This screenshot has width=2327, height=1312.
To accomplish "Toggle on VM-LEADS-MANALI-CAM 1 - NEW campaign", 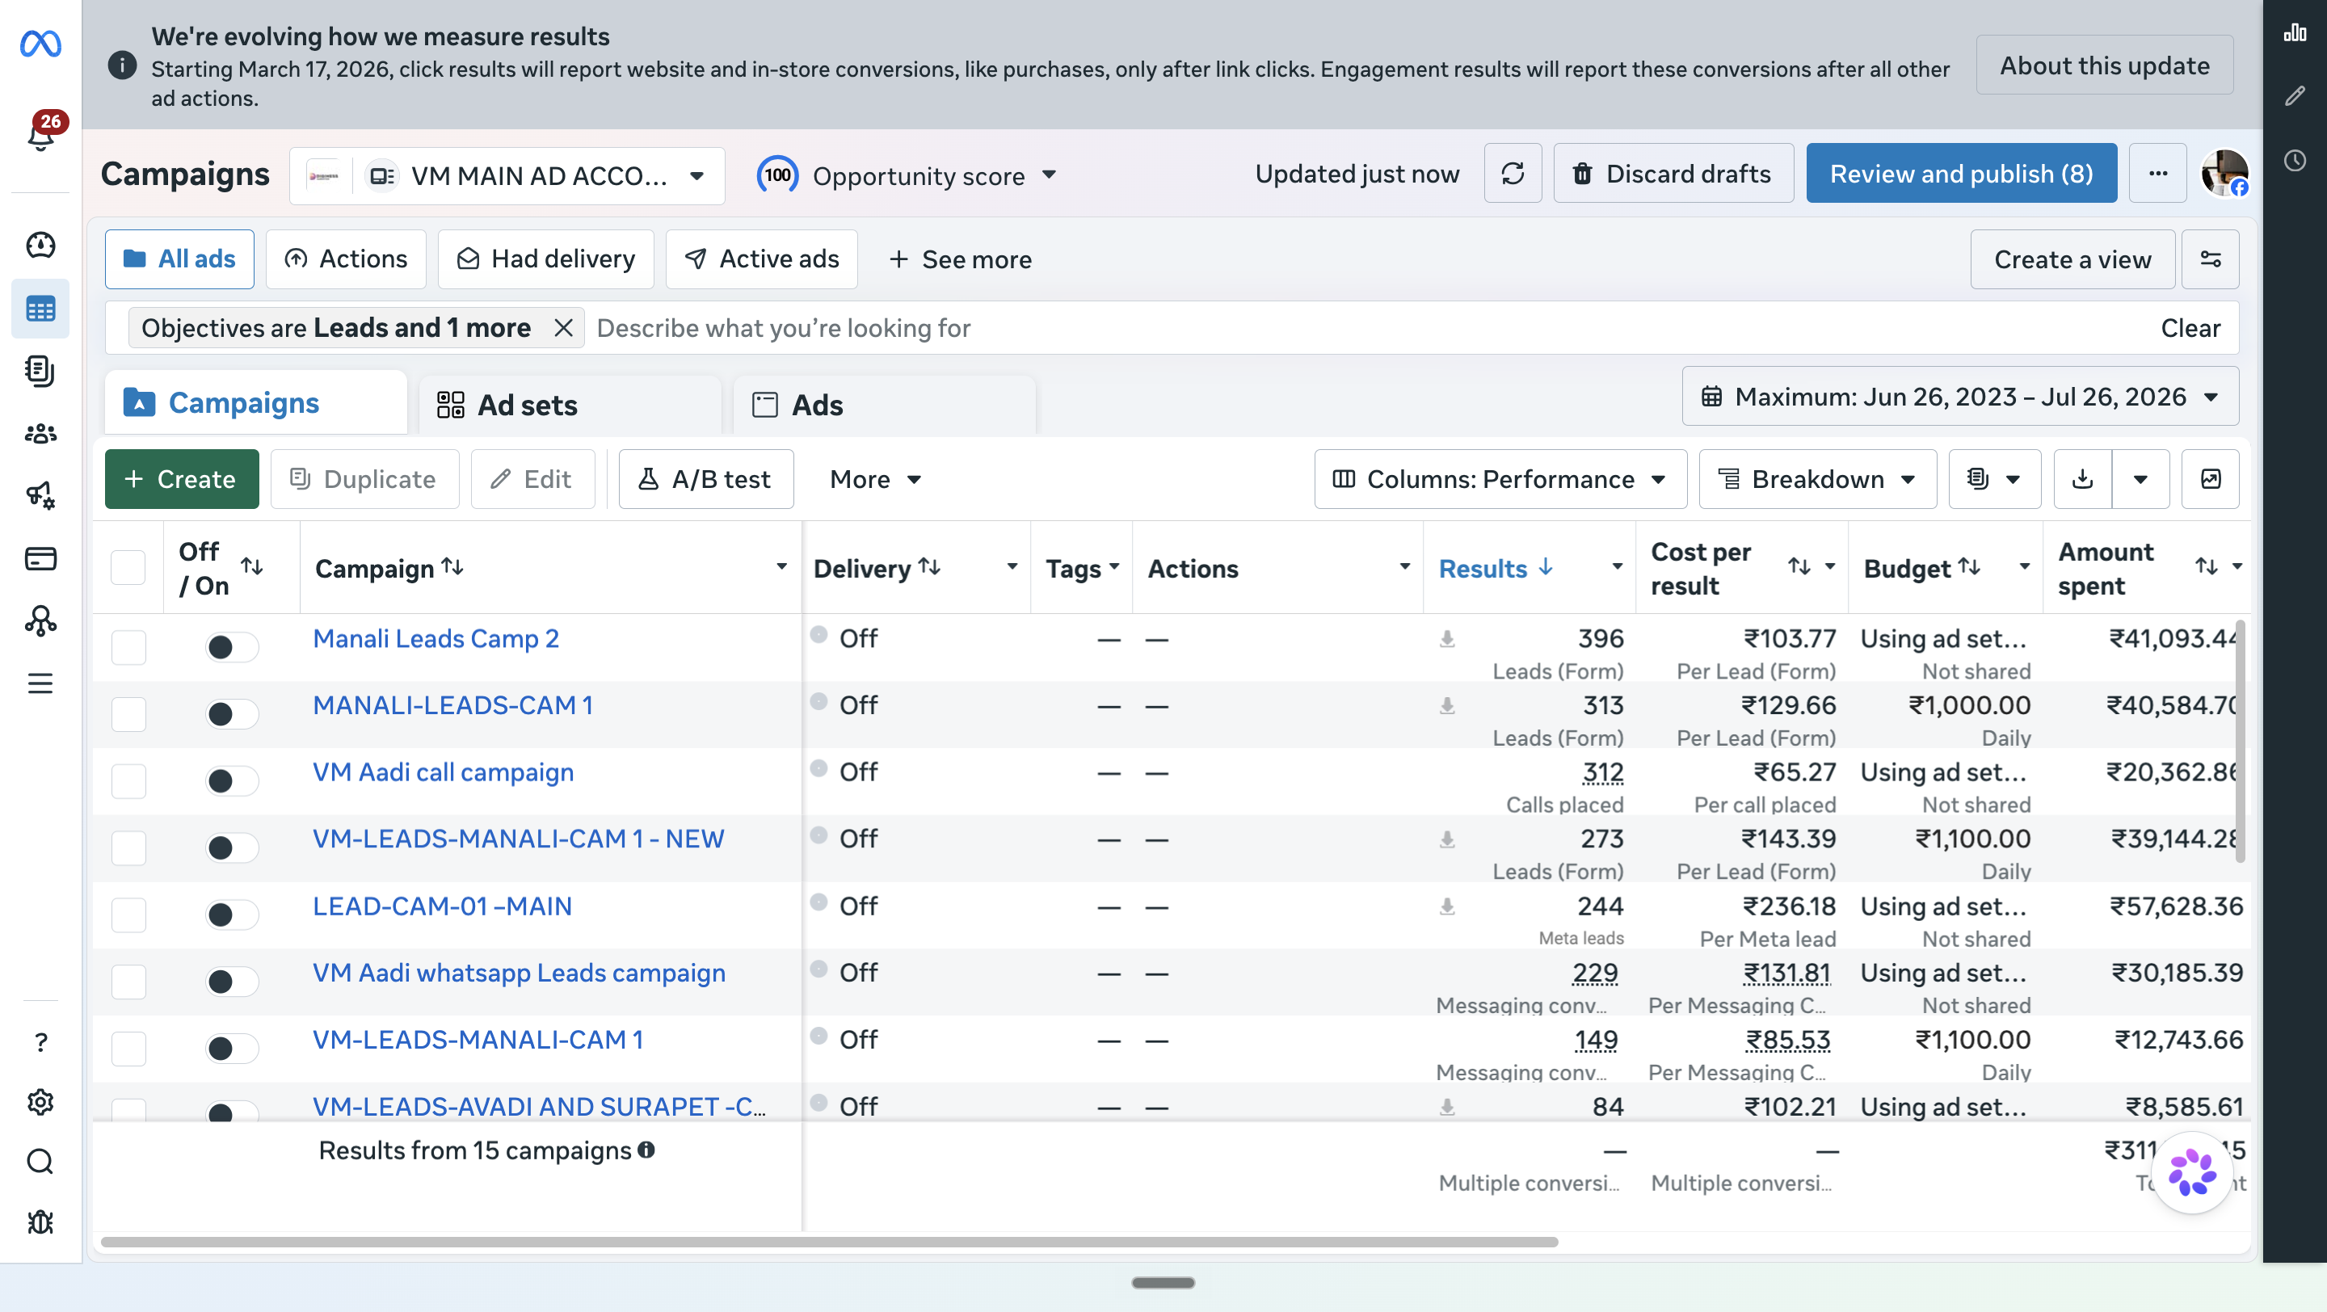I will click(x=232, y=848).
